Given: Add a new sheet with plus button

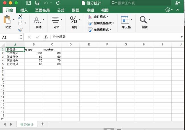Looking at the screenshot, I should 43,124.
